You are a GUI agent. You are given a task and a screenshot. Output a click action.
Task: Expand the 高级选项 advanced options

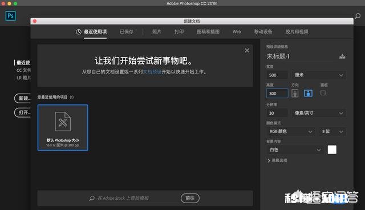(278, 160)
